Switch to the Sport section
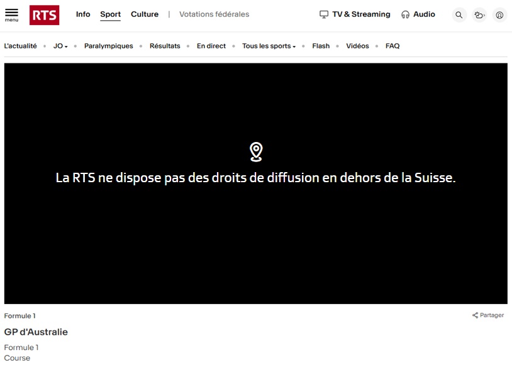This screenshot has height=365, width=512. tap(110, 14)
